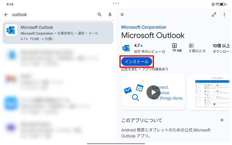
Task: Open the tablet inbox screenshot thumbnail
Action: [209, 92]
